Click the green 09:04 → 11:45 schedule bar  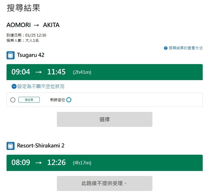pos(105,72)
